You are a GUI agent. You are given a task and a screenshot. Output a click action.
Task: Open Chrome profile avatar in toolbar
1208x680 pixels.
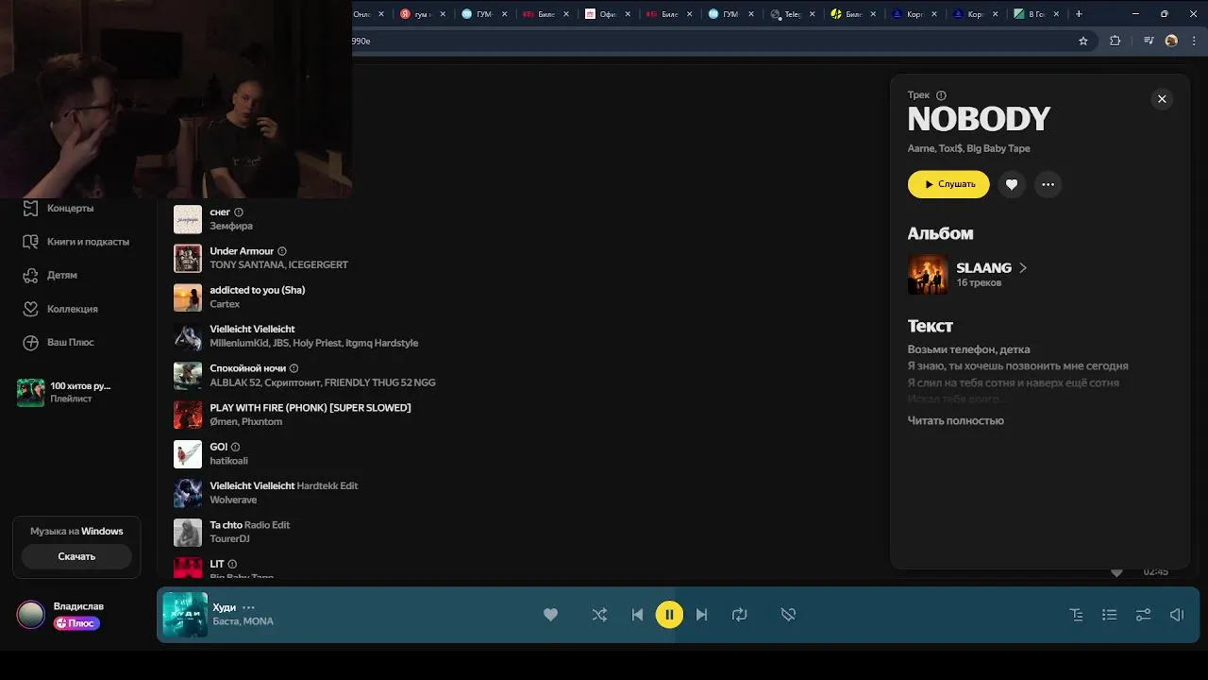click(x=1171, y=41)
